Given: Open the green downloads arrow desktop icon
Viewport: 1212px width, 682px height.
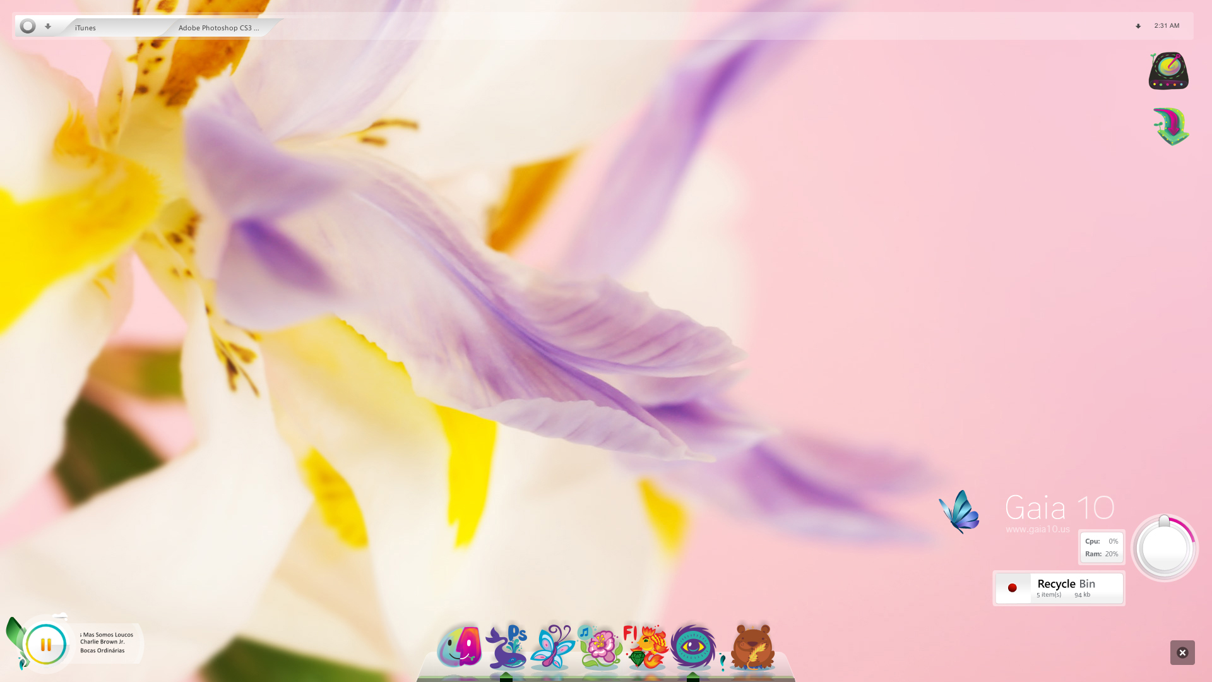Looking at the screenshot, I should (x=1172, y=126).
